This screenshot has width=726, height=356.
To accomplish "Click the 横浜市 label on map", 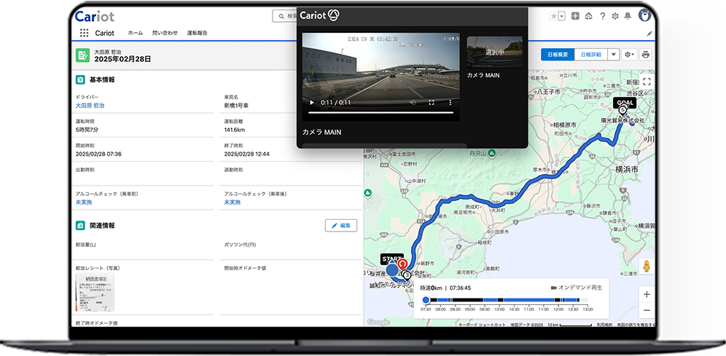I will 626,170.
